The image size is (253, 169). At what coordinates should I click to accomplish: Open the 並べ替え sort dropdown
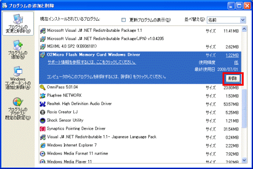(243, 20)
